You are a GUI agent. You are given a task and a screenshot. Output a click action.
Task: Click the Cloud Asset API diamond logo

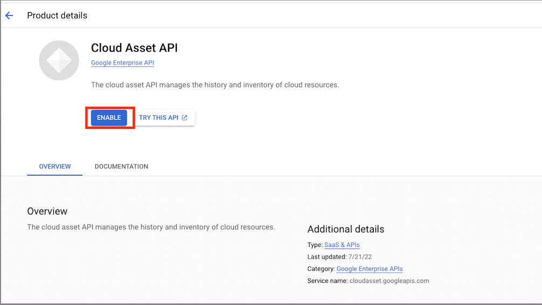coord(59,60)
